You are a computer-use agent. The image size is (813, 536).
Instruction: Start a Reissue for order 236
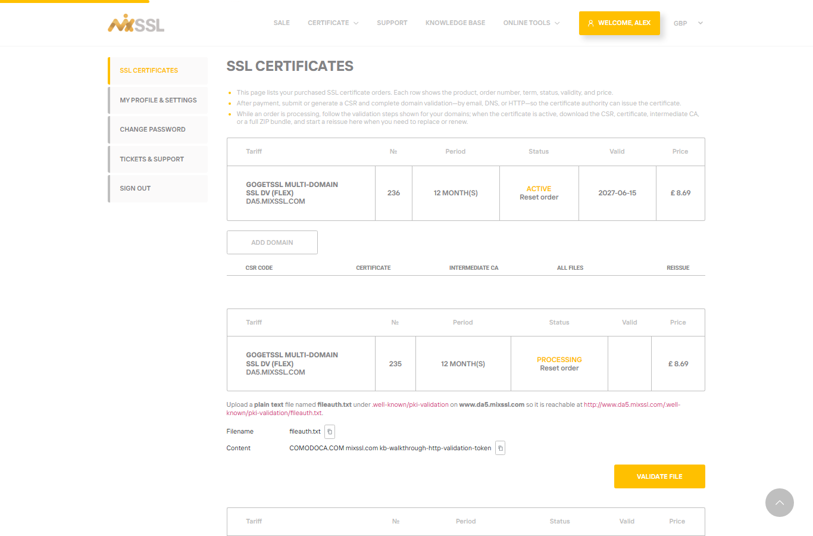678,268
